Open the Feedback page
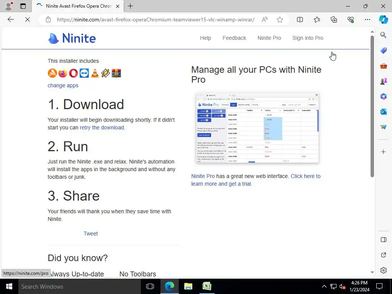392x294 pixels. tap(234, 38)
